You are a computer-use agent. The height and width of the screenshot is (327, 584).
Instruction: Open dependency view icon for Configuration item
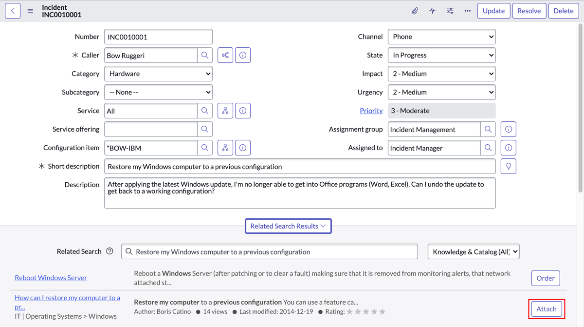[225, 148]
